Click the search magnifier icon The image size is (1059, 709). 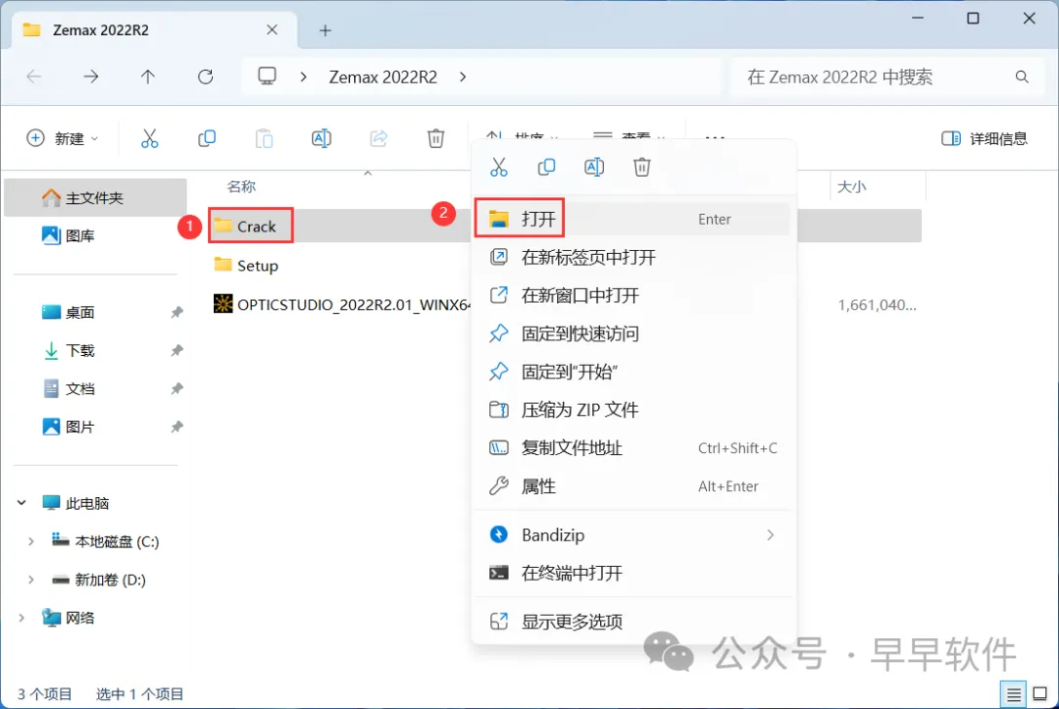click(x=1022, y=76)
